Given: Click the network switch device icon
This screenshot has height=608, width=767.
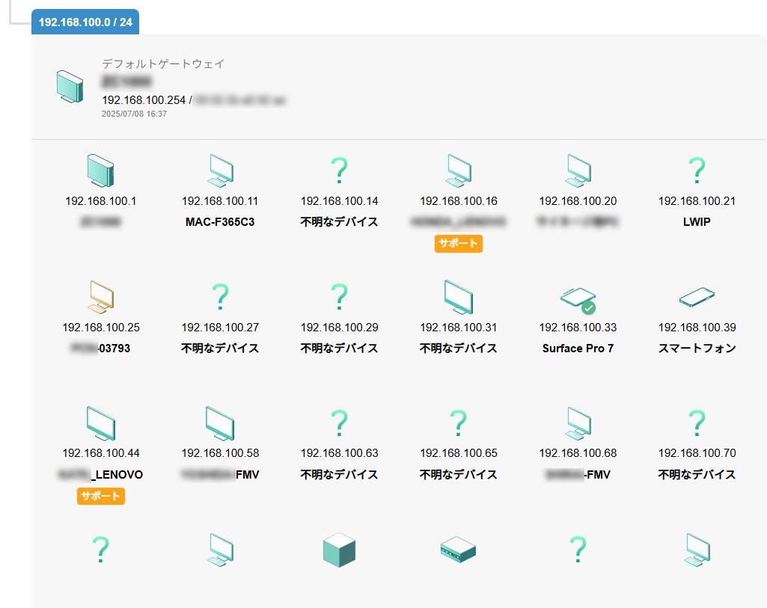Looking at the screenshot, I should coord(458,550).
